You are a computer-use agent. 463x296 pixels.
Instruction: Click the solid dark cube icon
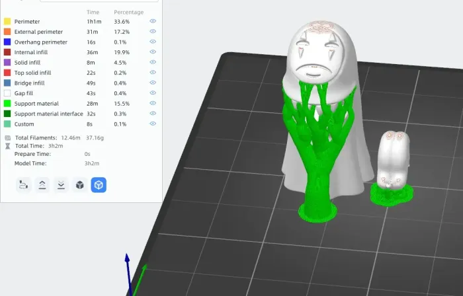coord(80,185)
